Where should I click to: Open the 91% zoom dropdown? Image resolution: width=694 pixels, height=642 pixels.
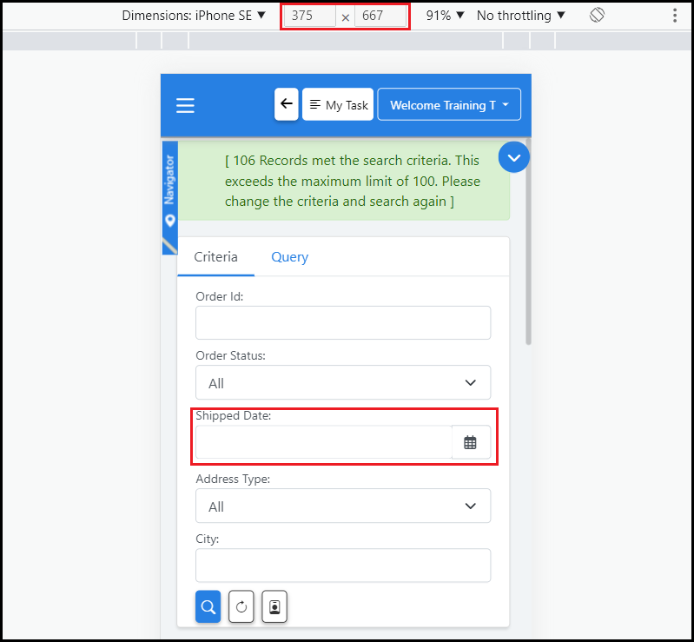click(445, 16)
